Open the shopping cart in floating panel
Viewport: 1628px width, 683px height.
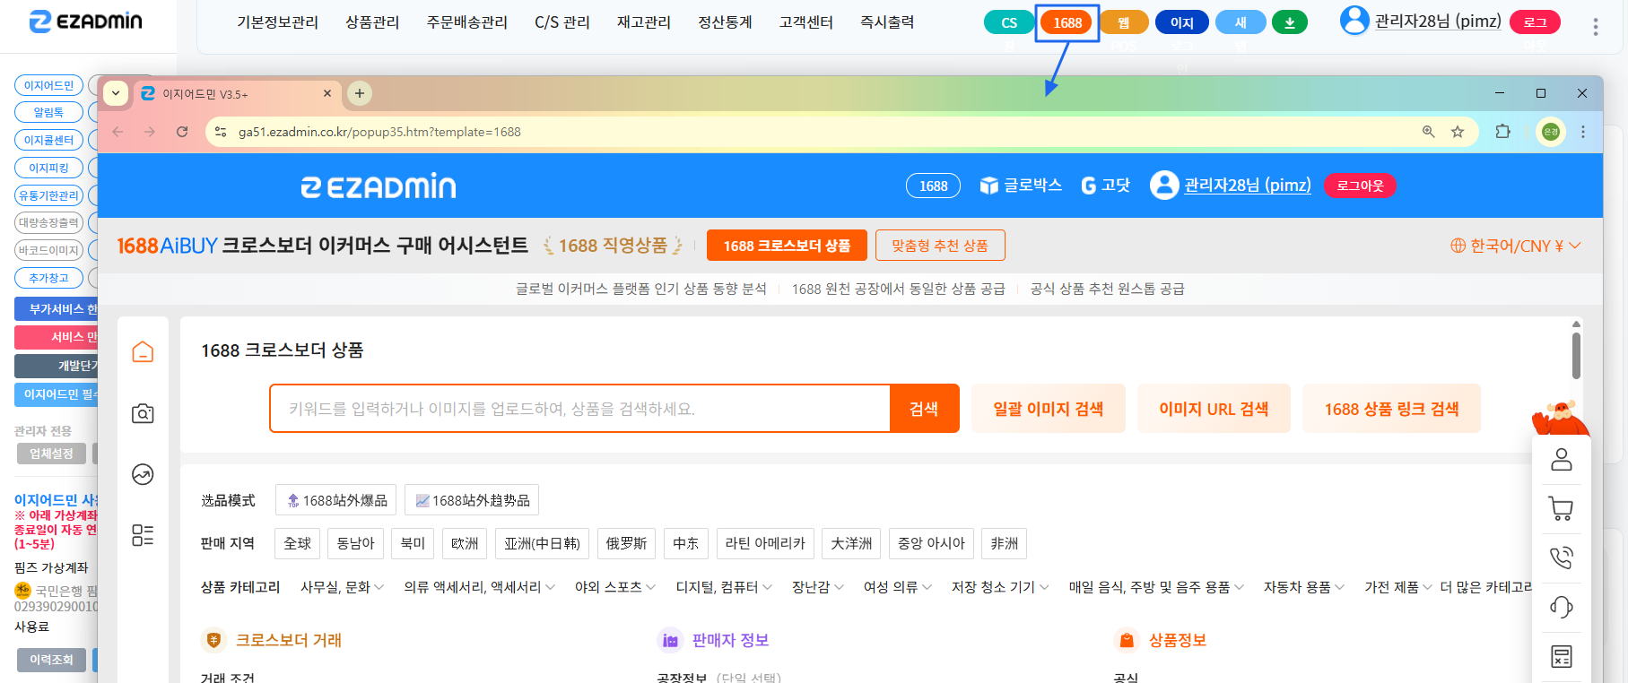pyautogui.click(x=1561, y=508)
